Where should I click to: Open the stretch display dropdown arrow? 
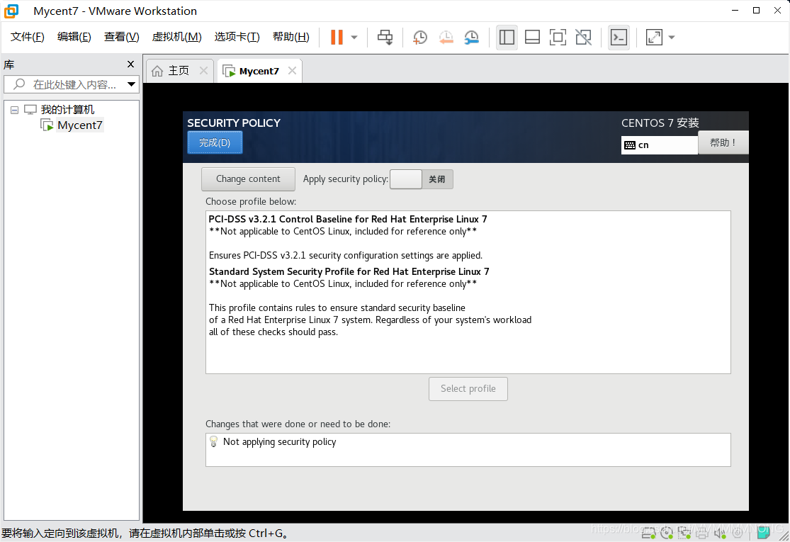point(672,38)
